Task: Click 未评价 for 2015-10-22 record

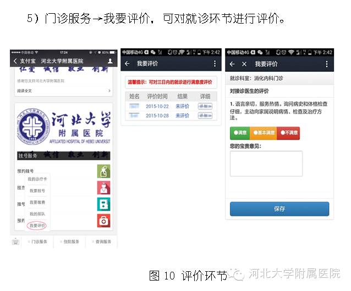Action: click(x=182, y=107)
